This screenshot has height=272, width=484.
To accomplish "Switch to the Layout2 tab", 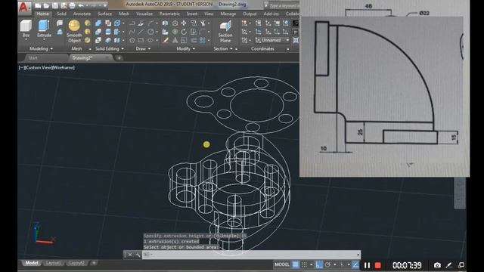I will tap(76, 263).
